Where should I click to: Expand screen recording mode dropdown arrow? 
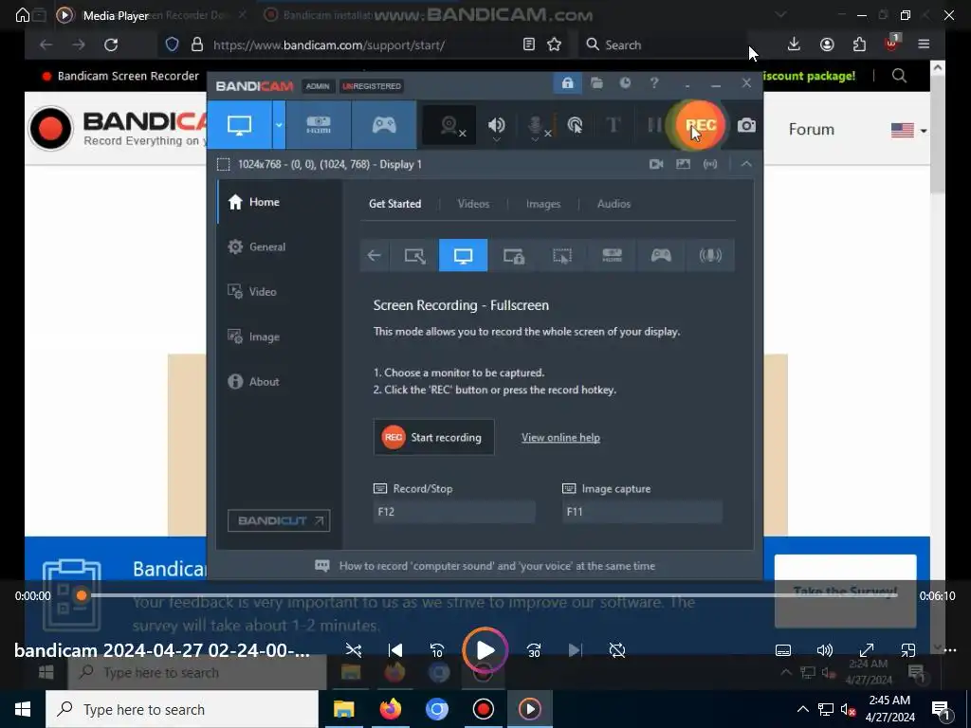tap(279, 125)
